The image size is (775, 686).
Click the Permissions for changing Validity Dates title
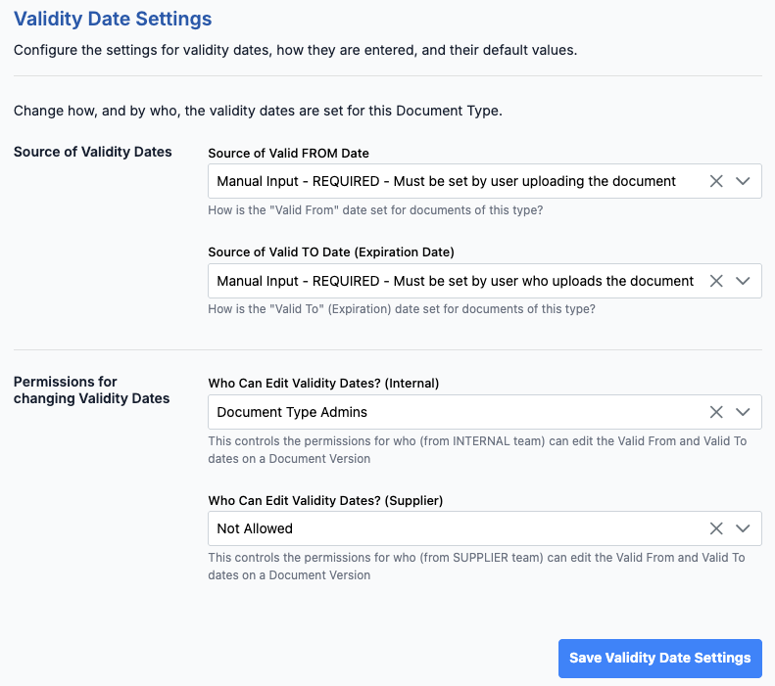coord(91,389)
